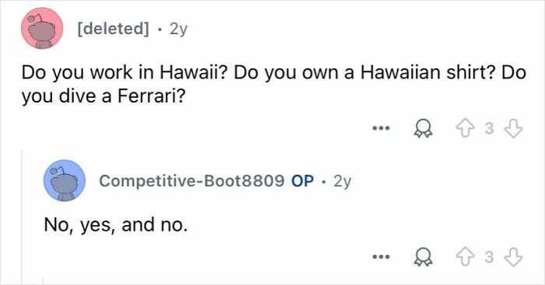Open the pink deleted-user avatar

pos(42,29)
